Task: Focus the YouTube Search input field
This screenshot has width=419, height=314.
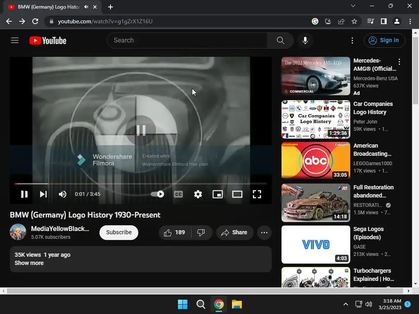Action: pyautogui.click(x=187, y=40)
